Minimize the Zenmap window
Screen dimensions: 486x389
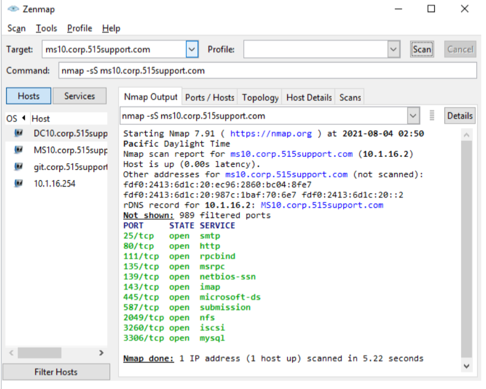pyautogui.click(x=398, y=9)
